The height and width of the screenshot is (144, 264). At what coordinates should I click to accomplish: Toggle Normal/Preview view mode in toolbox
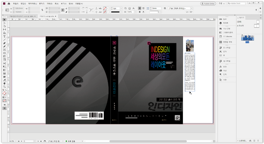[x=4, y=108]
